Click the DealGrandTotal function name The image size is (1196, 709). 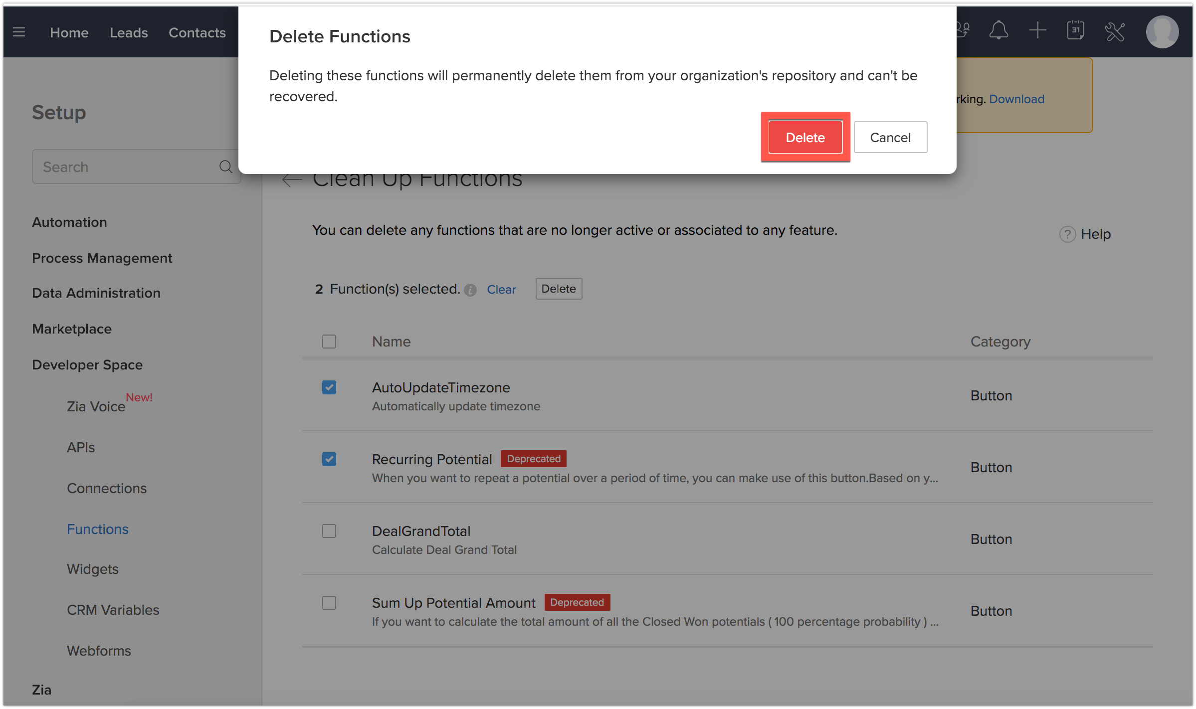(x=421, y=531)
